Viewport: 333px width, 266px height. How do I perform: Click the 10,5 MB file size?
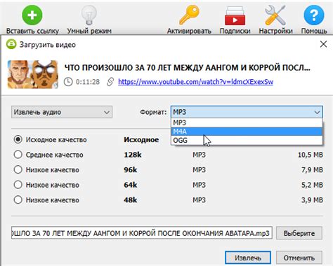[311, 155]
